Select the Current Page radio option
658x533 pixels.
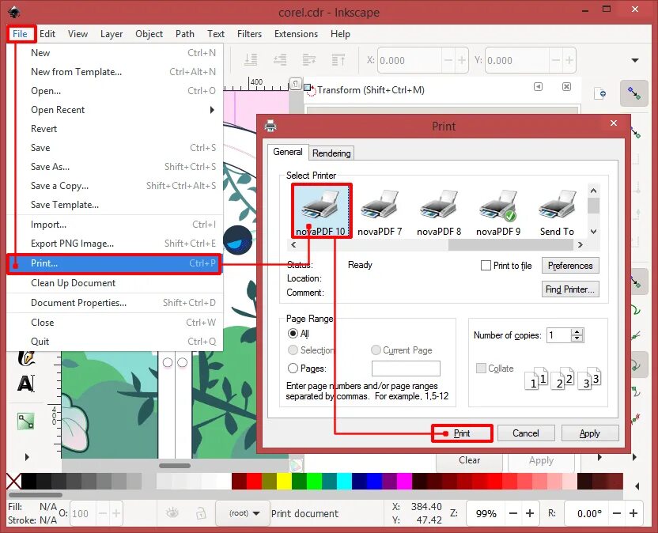click(x=376, y=350)
